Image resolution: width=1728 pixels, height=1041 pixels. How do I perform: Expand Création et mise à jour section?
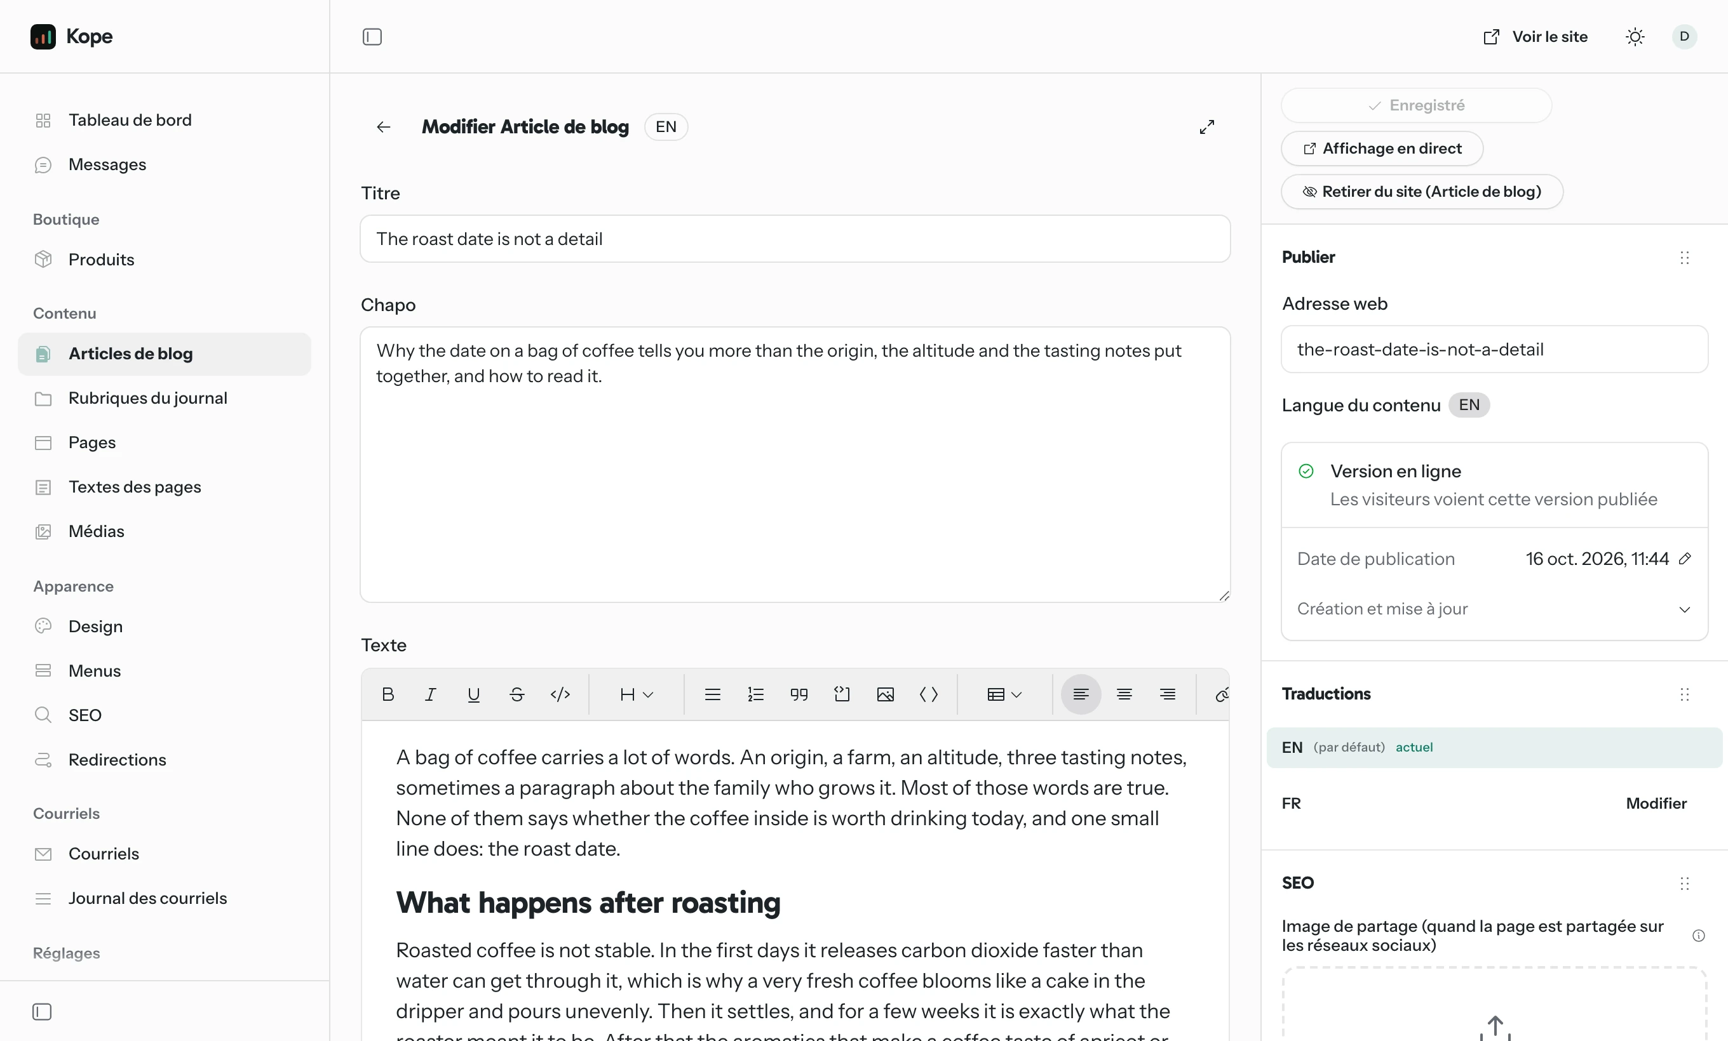[1494, 609]
